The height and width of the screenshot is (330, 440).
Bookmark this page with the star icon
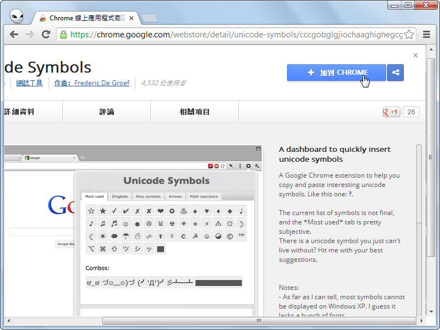click(409, 34)
